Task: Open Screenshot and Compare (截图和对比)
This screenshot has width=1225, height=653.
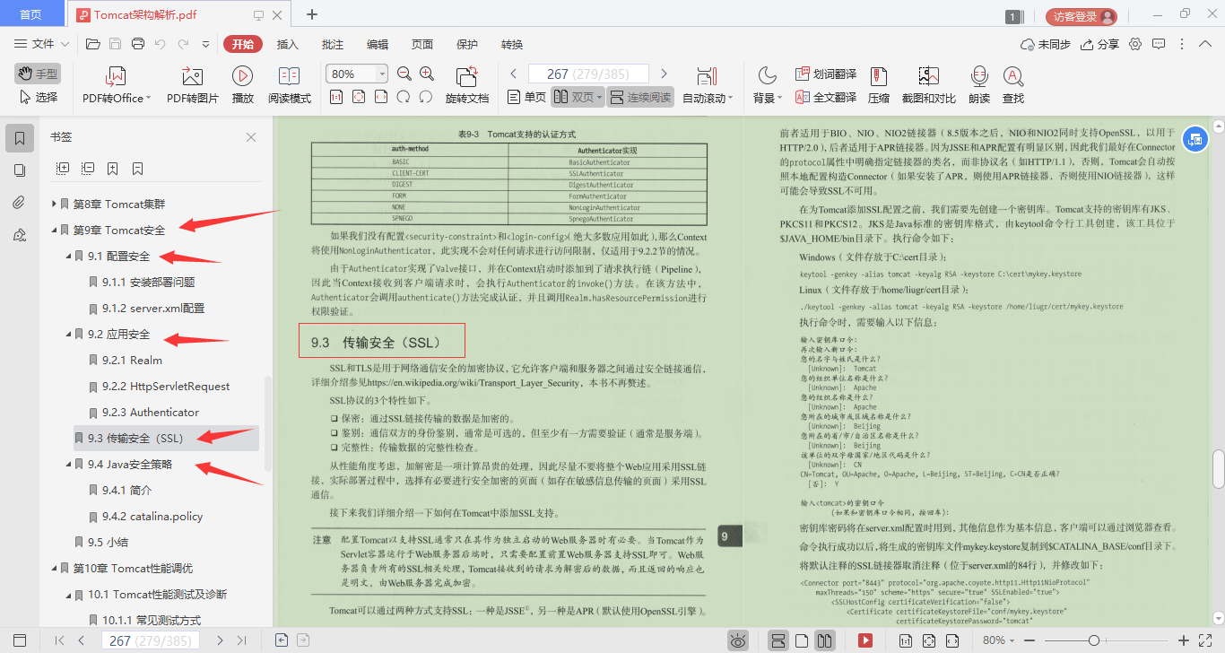Action: pos(928,83)
